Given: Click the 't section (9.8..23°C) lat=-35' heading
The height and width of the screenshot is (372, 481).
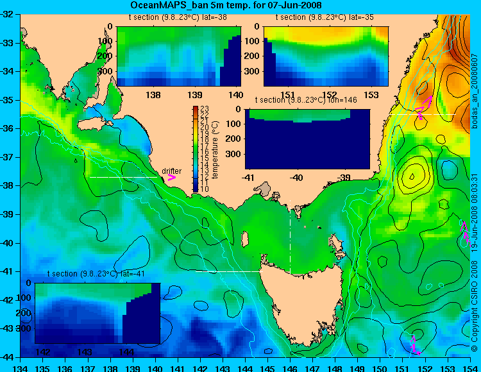Looking at the screenshot, I should 325,17.
